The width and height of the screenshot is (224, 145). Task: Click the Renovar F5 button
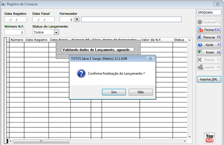[x=209, y=37]
